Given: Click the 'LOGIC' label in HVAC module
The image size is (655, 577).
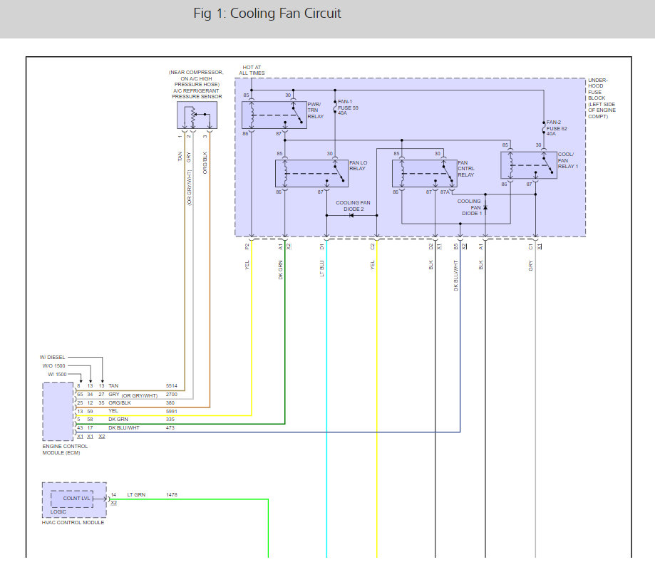Looking at the screenshot, I should tap(58, 512).
